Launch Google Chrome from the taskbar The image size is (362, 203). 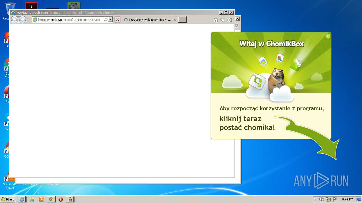51,199
